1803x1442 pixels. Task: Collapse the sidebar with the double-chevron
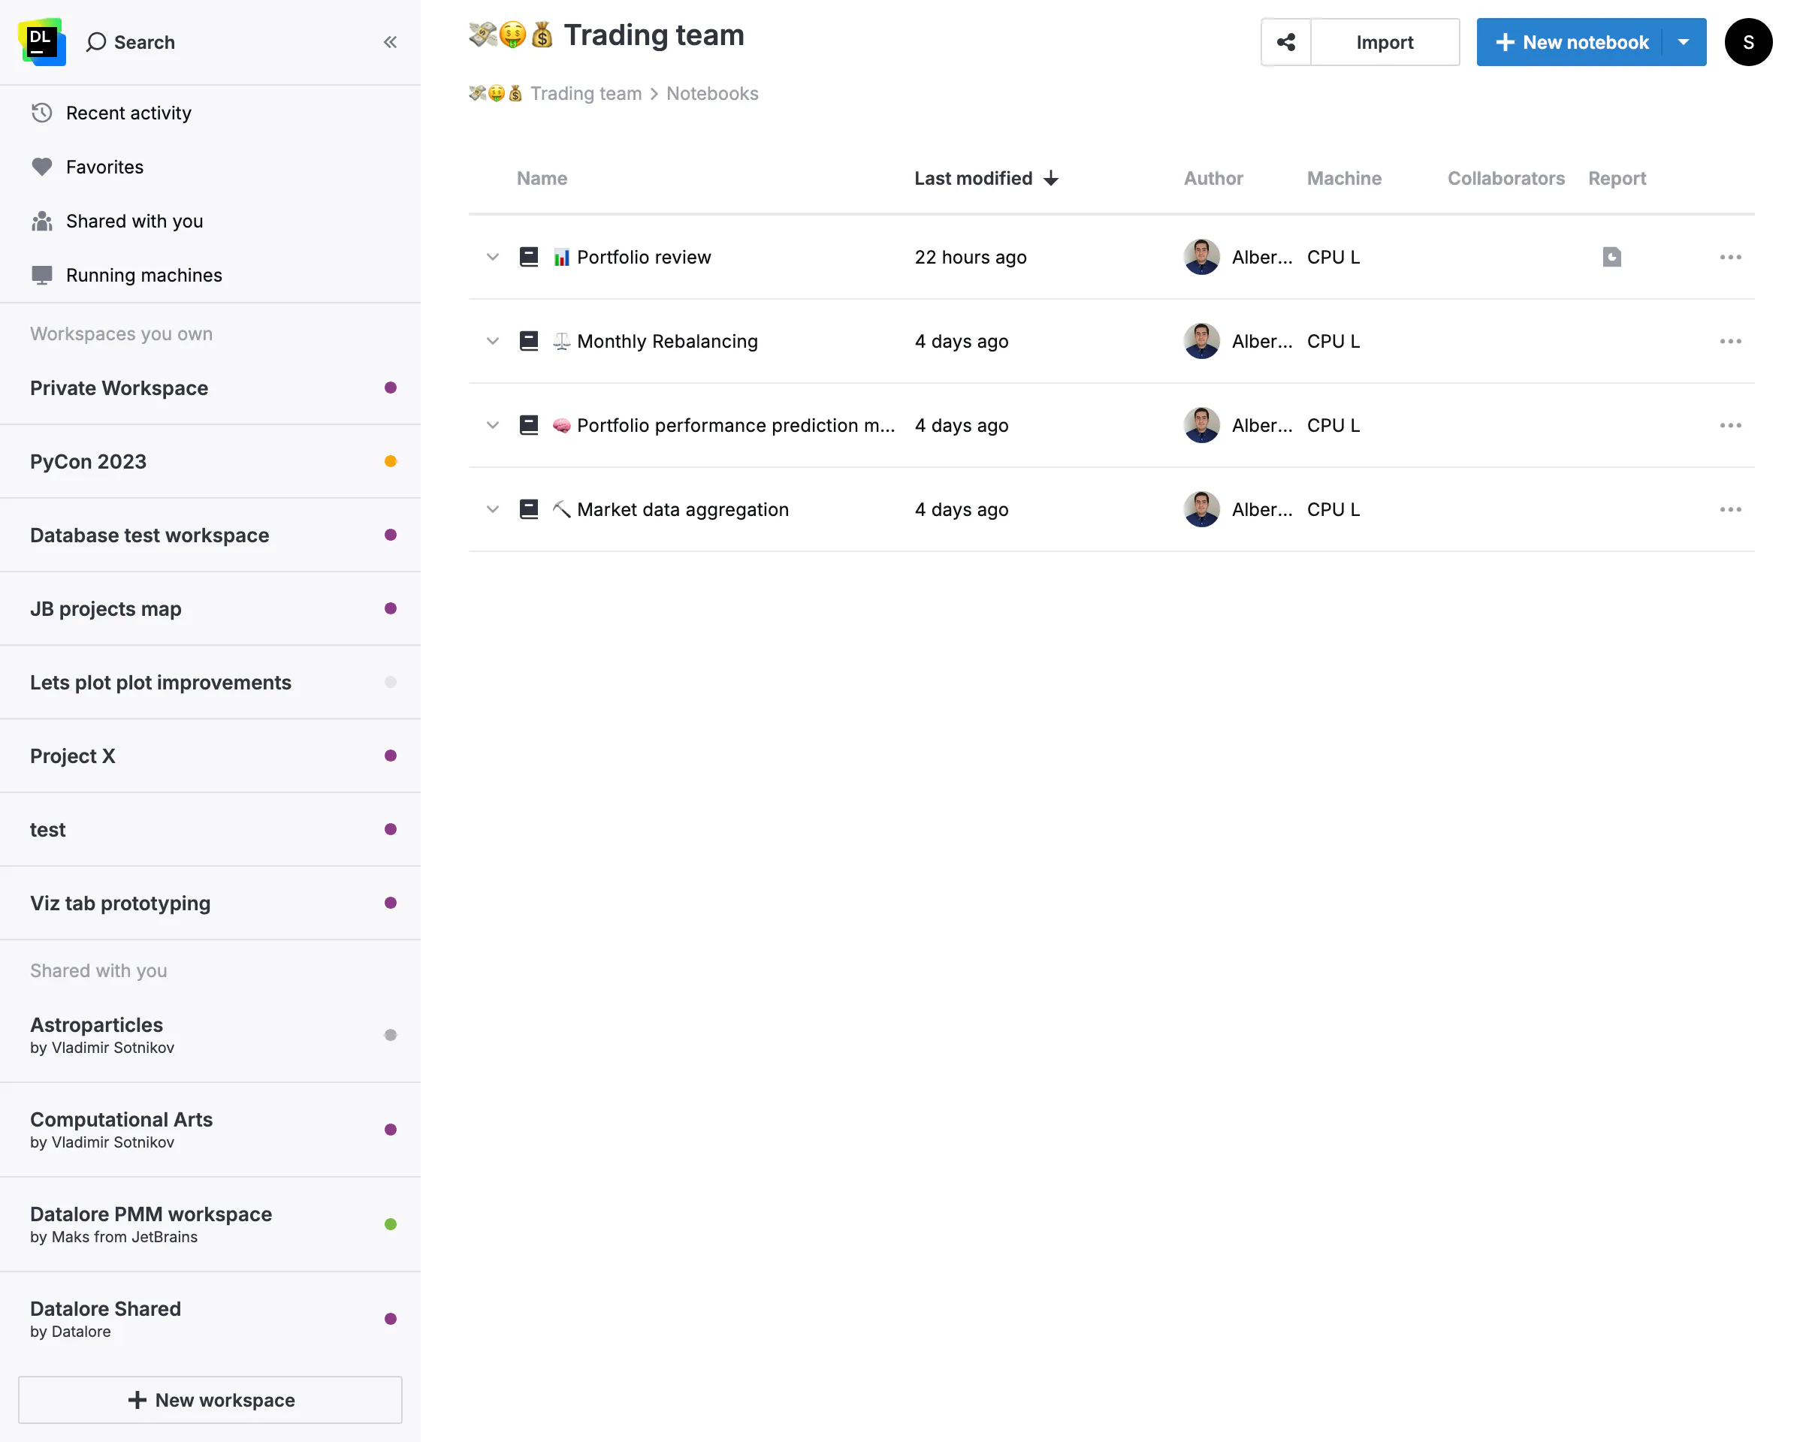click(390, 42)
